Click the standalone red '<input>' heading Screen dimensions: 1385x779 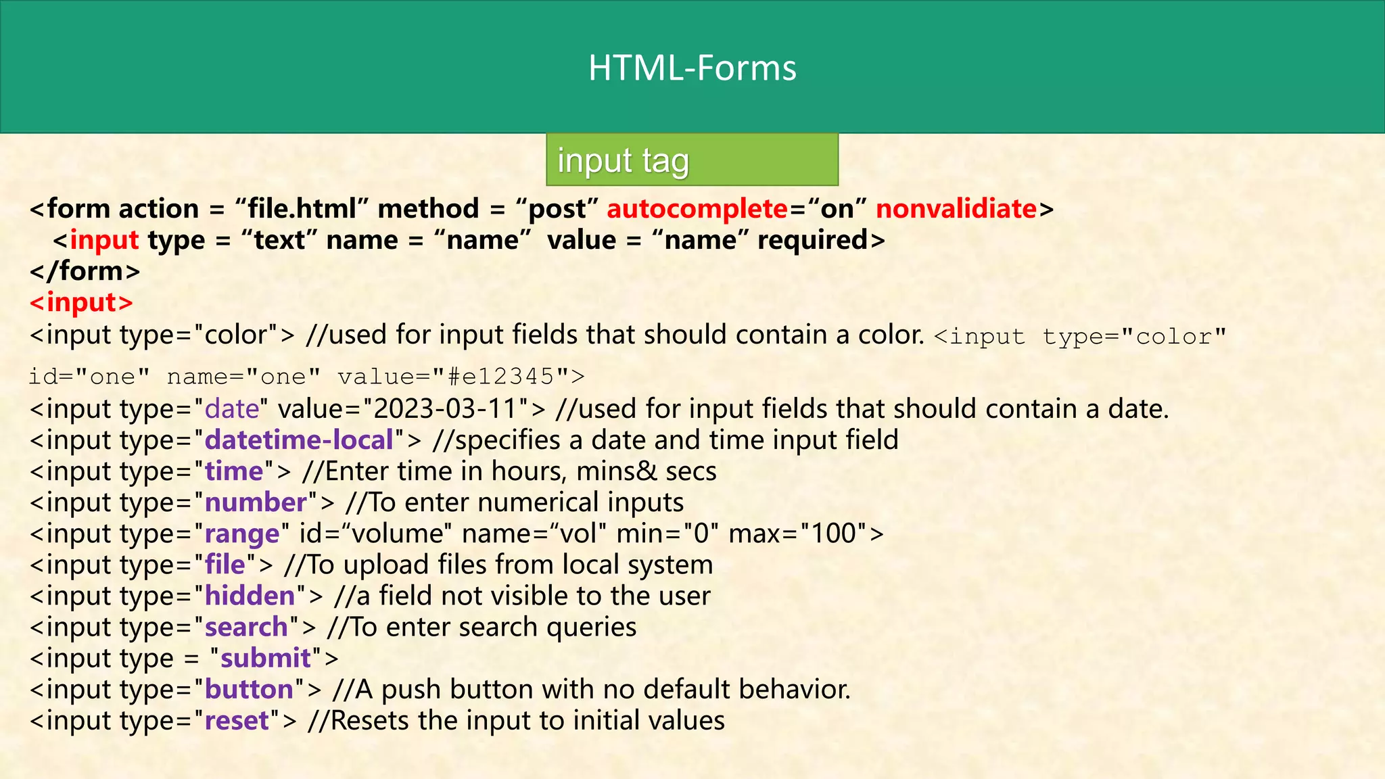point(81,302)
